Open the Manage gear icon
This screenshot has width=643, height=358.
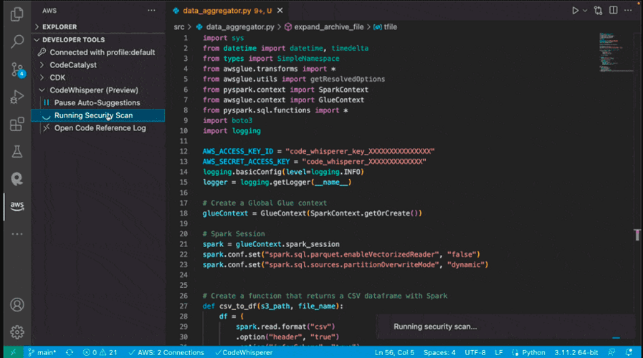(16, 332)
